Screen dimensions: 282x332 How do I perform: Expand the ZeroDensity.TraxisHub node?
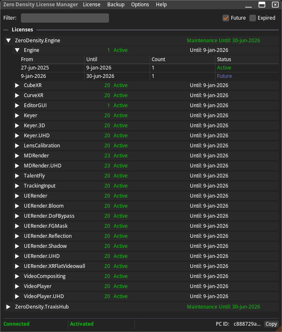(x=8, y=307)
